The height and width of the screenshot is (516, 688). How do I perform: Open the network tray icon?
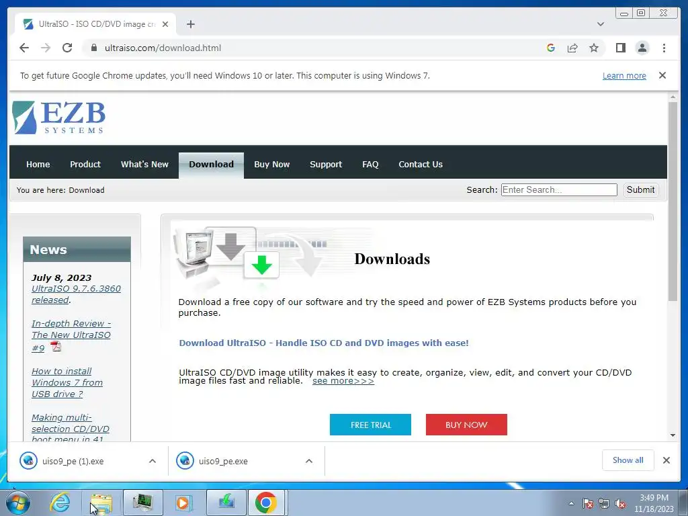604,503
